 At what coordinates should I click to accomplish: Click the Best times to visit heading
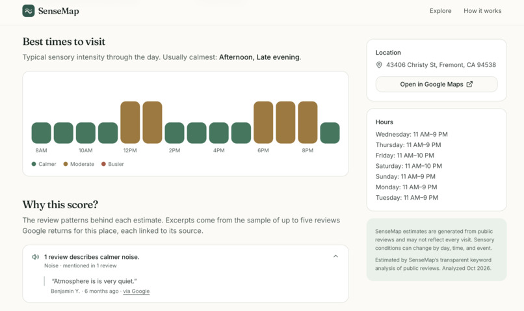[x=64, y=42]
